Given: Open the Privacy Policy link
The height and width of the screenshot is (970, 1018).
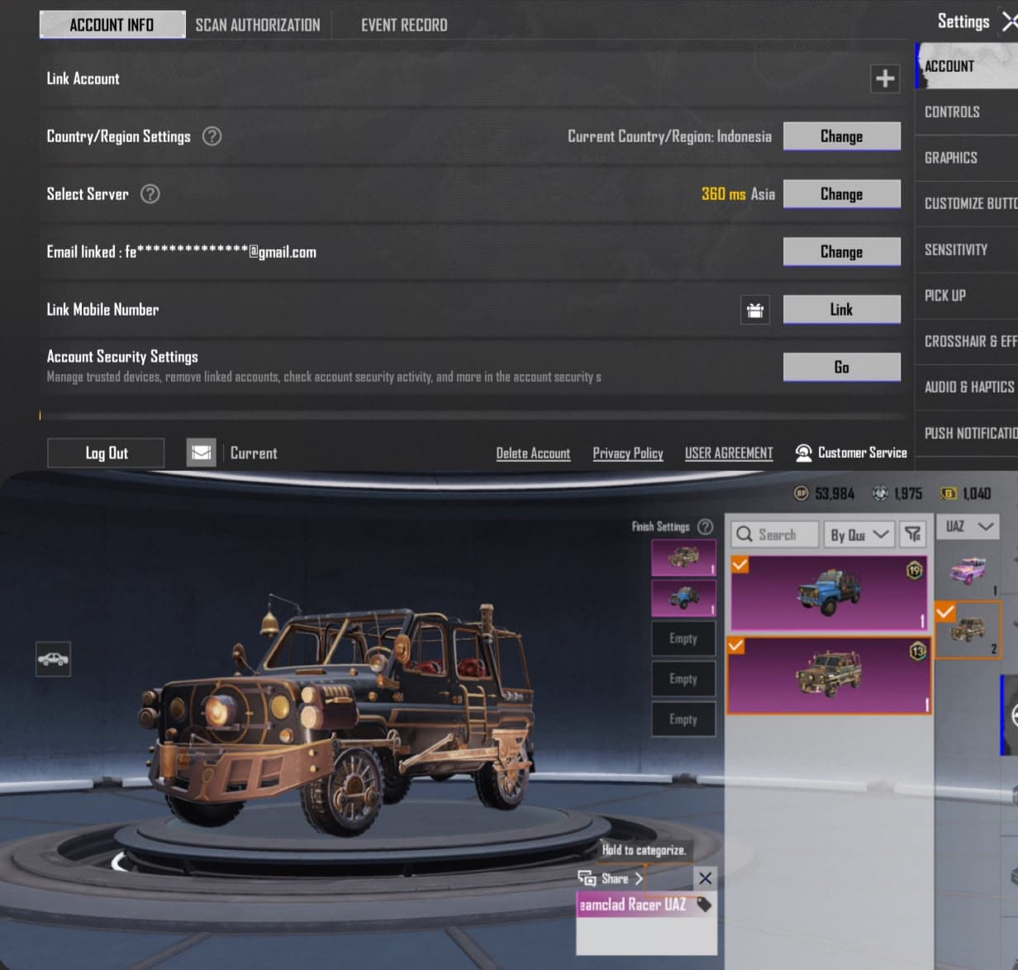Looking at the screenshot, I should [628, 453].
